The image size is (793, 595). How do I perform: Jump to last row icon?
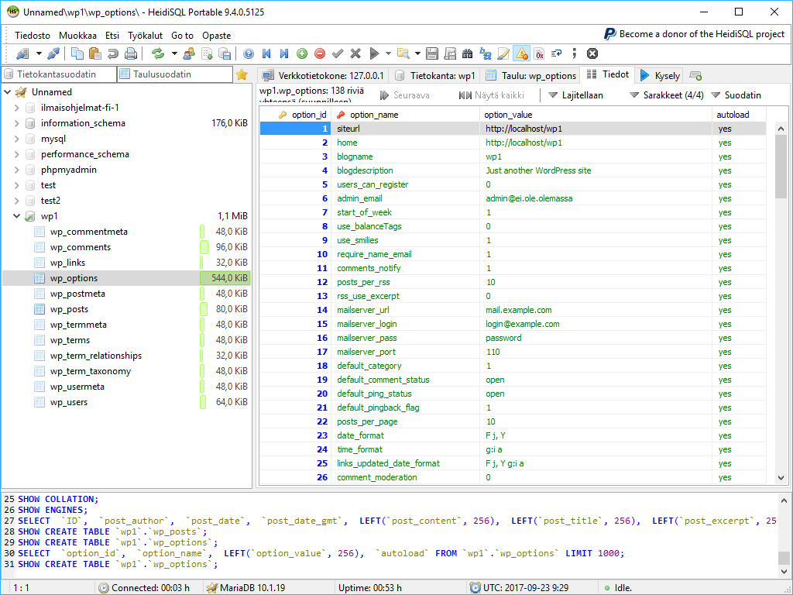284,53
